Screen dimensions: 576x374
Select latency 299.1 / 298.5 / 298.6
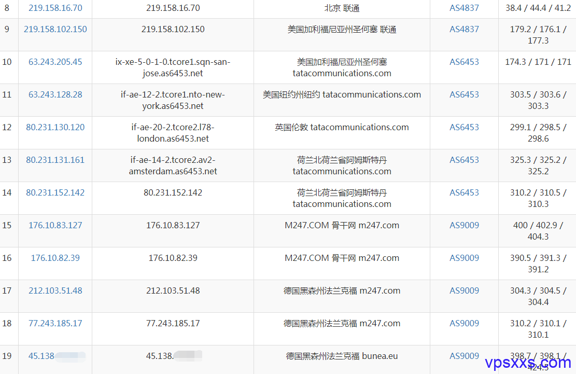(538, 133)
